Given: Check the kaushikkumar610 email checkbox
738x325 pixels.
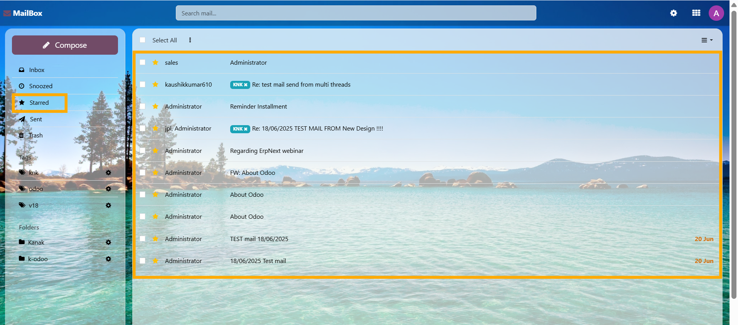Looking at the screenshot, I should click(x=143, y=84).
